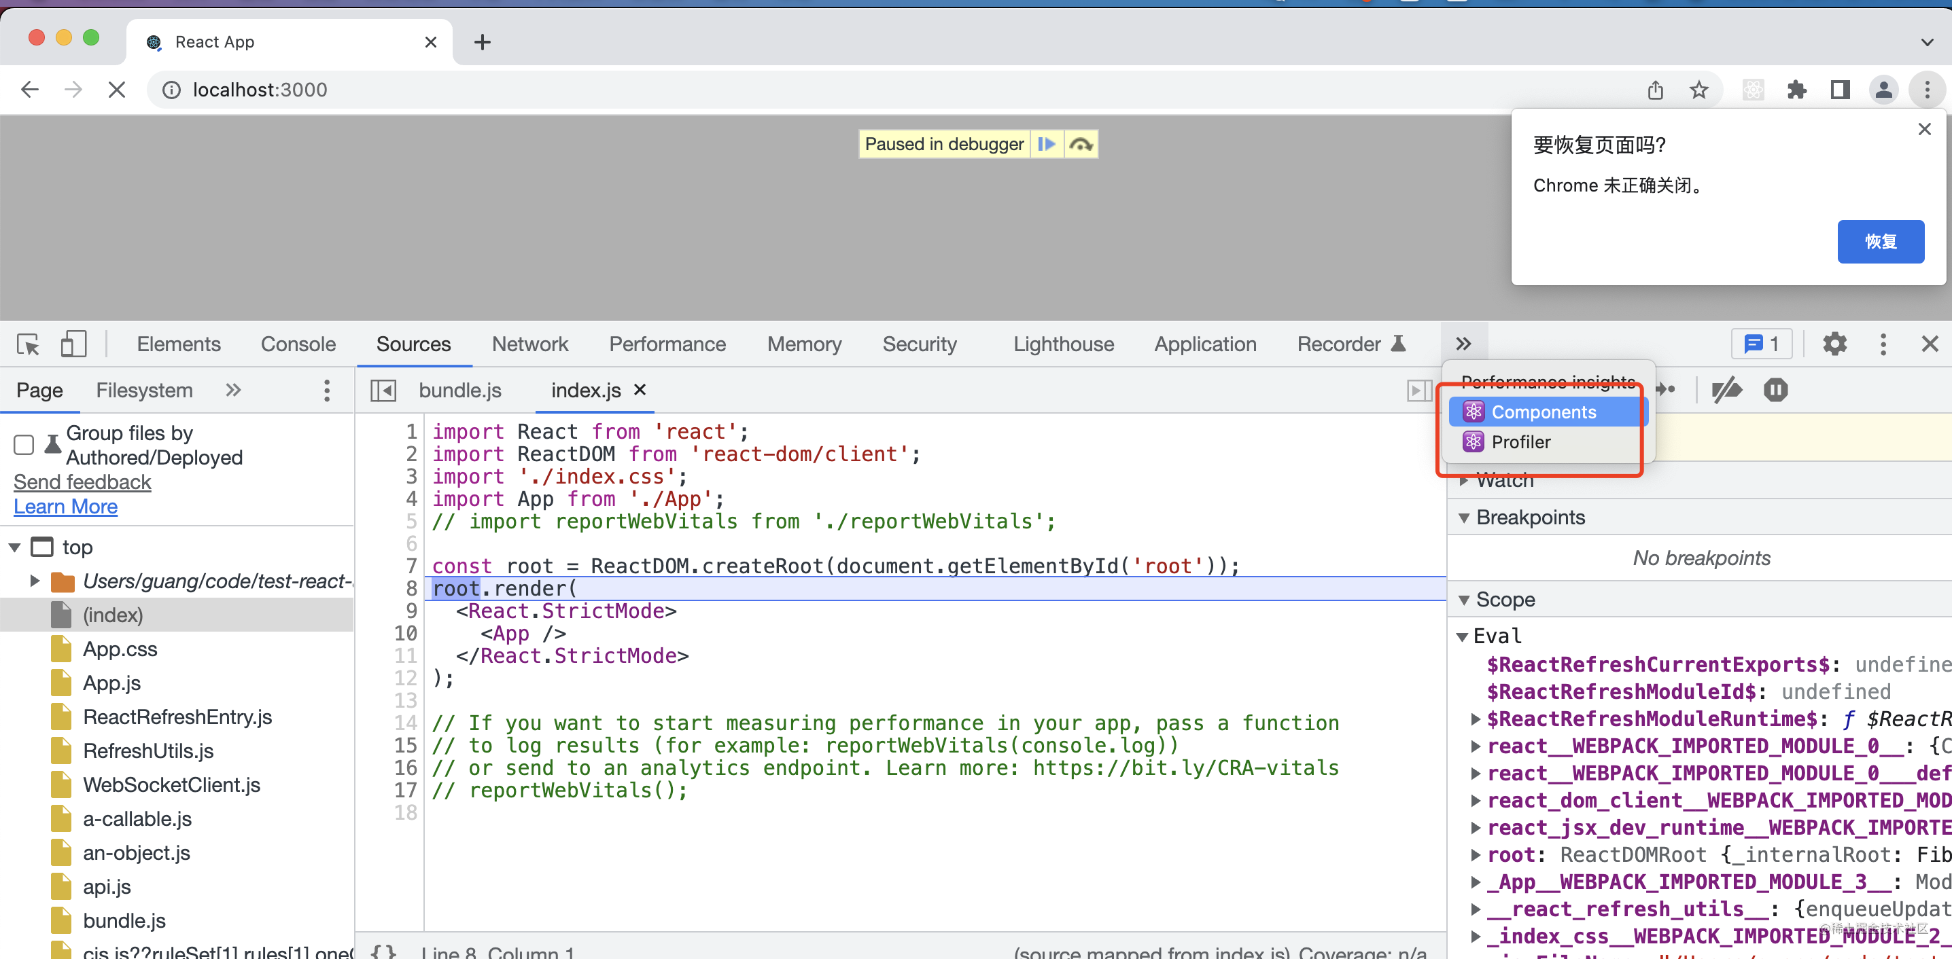Expand Users/guang/code folder in tree
The width and height of the screenshot is (1952, 959).
pos(34,581)
